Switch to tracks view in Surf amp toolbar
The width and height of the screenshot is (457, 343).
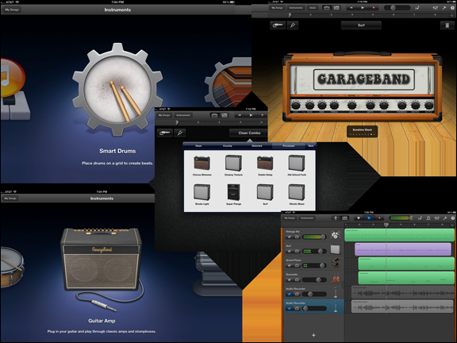coord(336,8)
